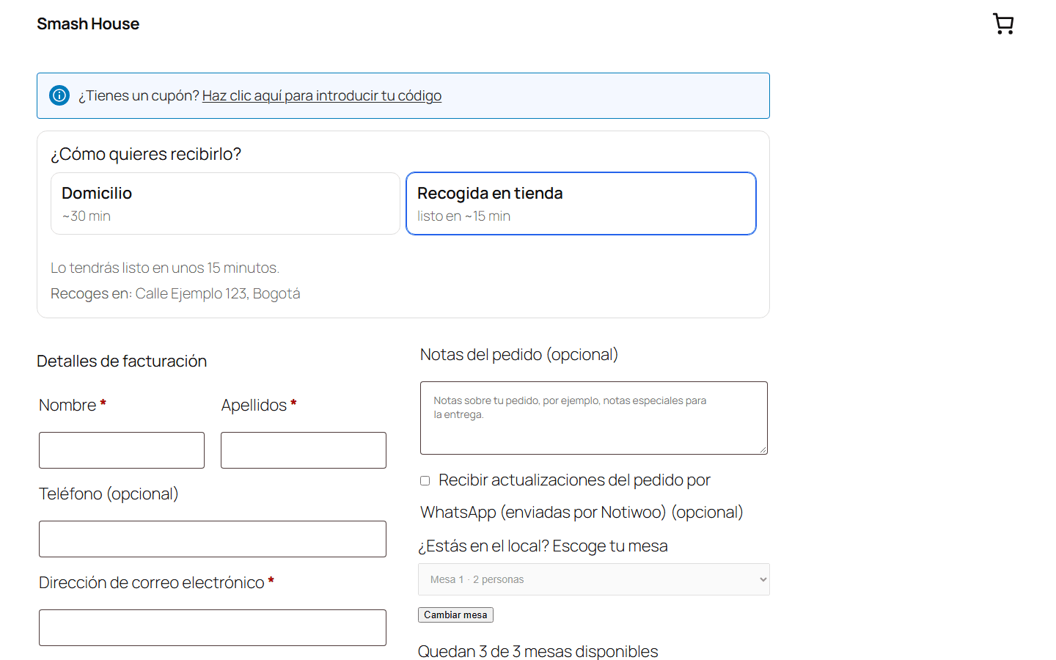Click the text 'Quedan 3 de 3 mesas disponibles'

(x=538, y=651)
